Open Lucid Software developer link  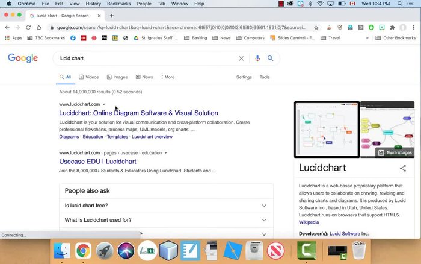pos(345,234)
